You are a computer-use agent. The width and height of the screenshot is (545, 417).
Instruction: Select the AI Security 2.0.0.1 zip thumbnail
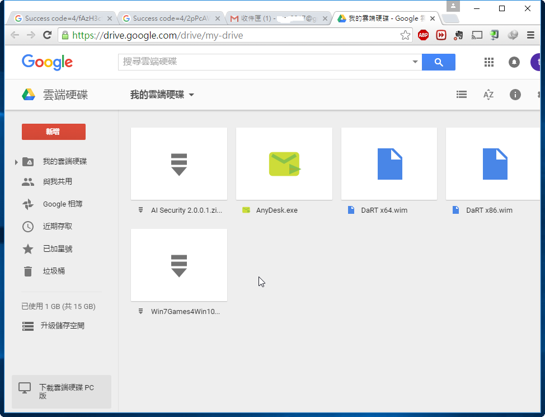(179, 164)
